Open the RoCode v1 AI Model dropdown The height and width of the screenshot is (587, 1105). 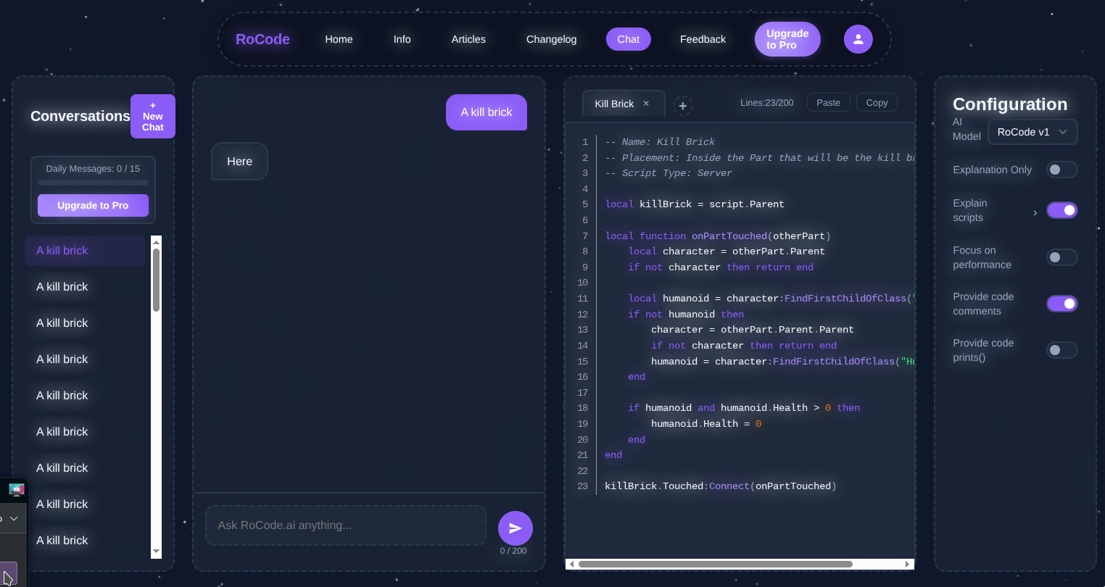[1032, 132]
